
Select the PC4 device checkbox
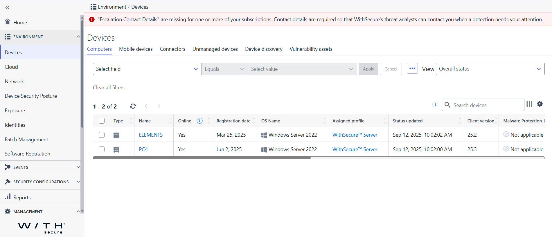tap(102, 149)
